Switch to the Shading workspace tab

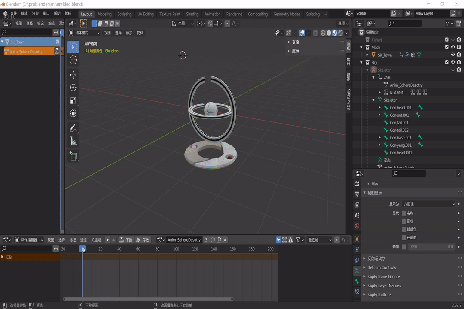click(192, 14)
